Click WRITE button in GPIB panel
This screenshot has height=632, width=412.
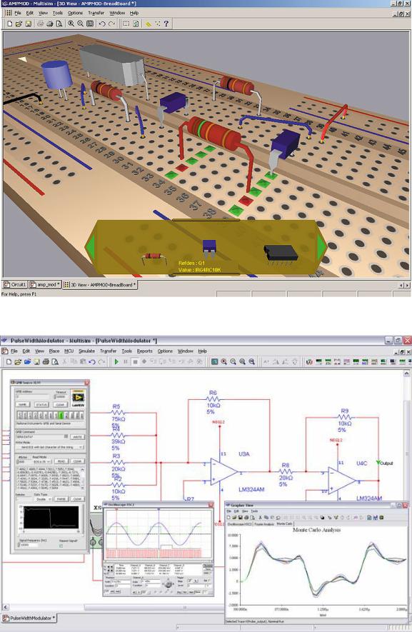pyautogui.click(x=77, y=437)
